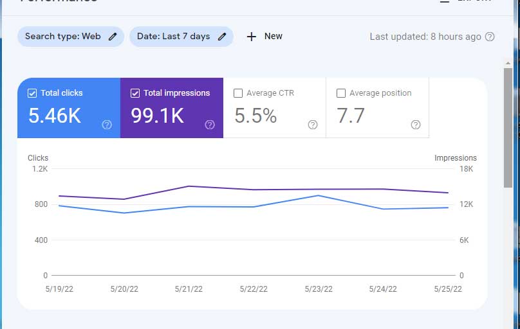Click the plus icon to add new filter

pos(252,37)
